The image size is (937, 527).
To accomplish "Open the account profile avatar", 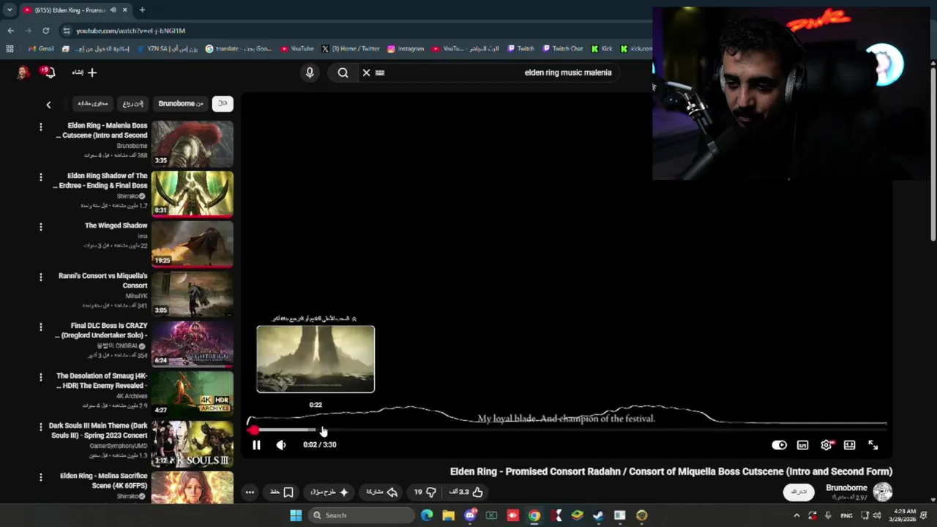I will (23, 72).
